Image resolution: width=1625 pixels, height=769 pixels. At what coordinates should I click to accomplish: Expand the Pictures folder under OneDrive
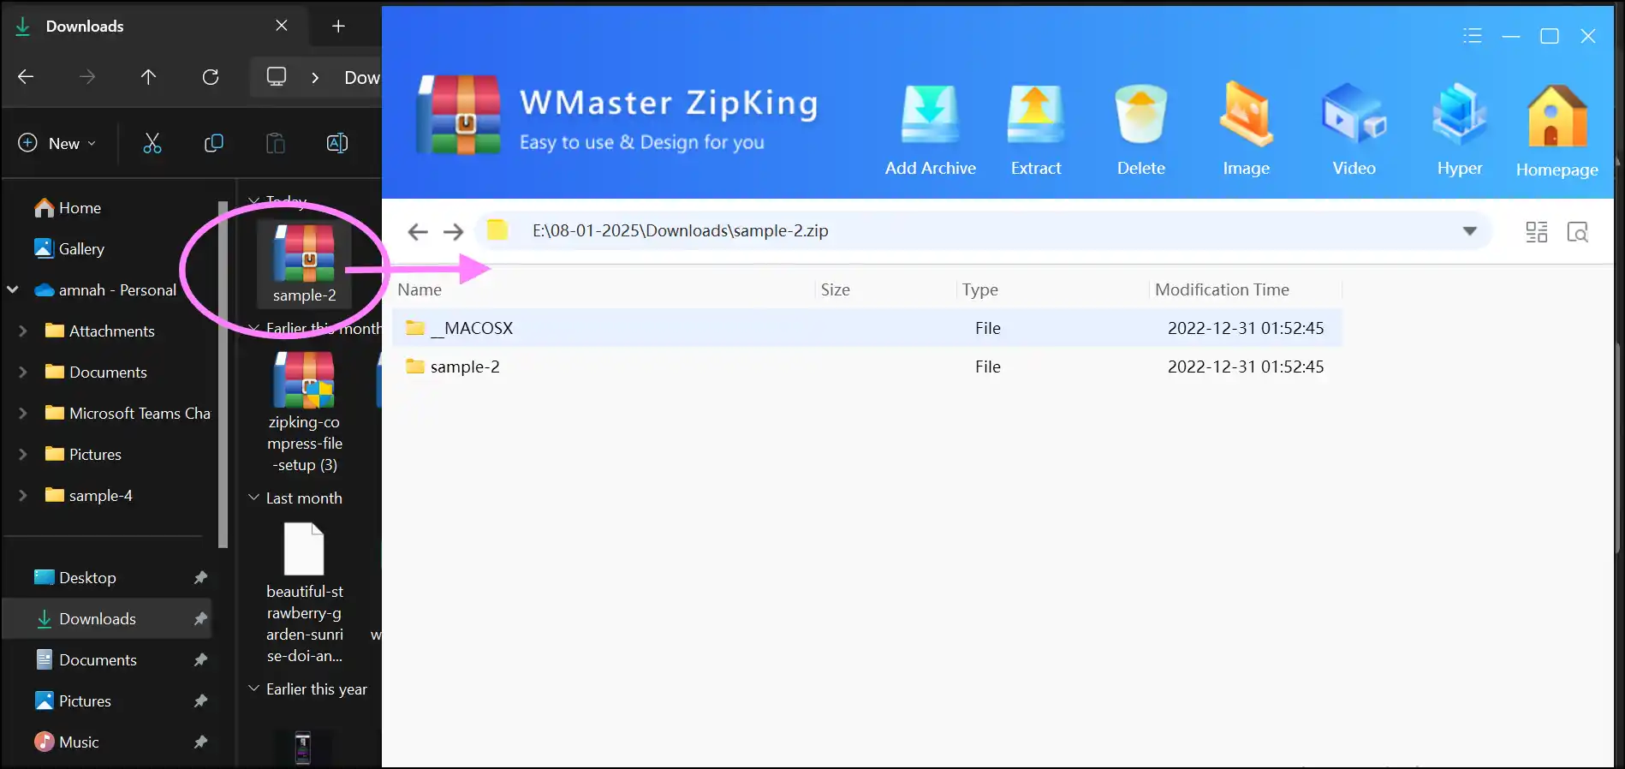[23, 455]
